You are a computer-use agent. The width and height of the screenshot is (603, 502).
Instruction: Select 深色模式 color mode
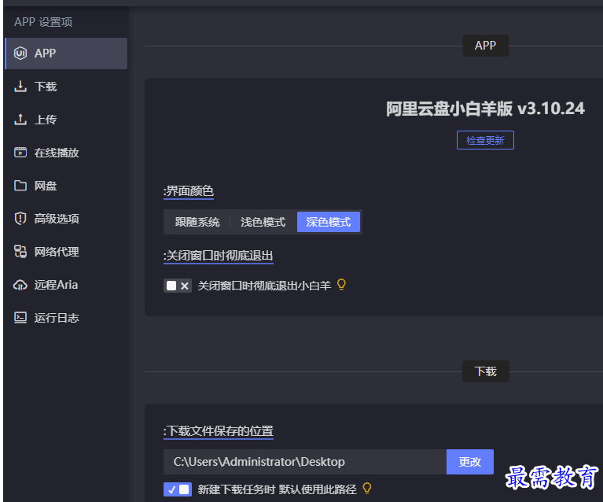click(x=329, y=222)
